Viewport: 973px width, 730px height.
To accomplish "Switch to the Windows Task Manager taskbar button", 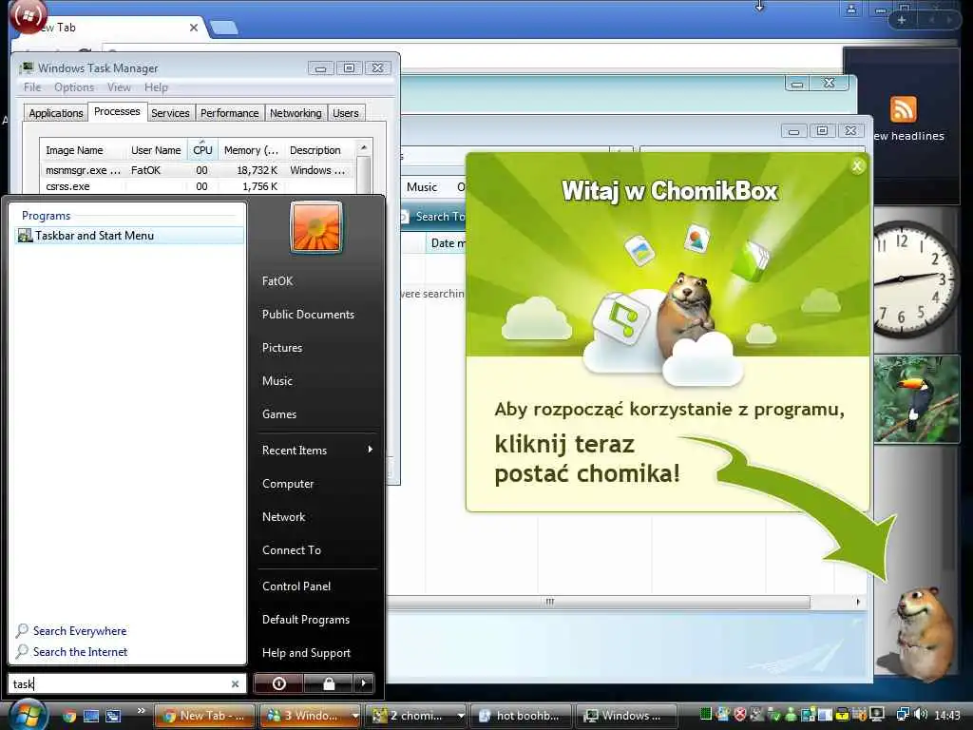I will 627,716.
